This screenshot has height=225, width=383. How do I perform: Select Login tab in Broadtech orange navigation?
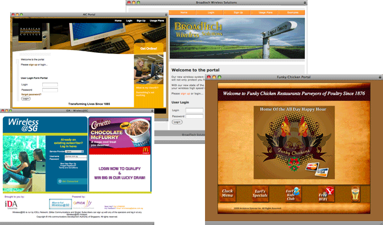[210, 12]
